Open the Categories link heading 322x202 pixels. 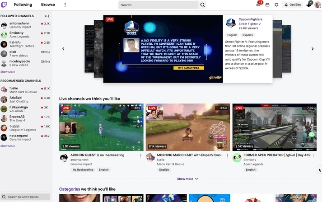click(70, 189)
